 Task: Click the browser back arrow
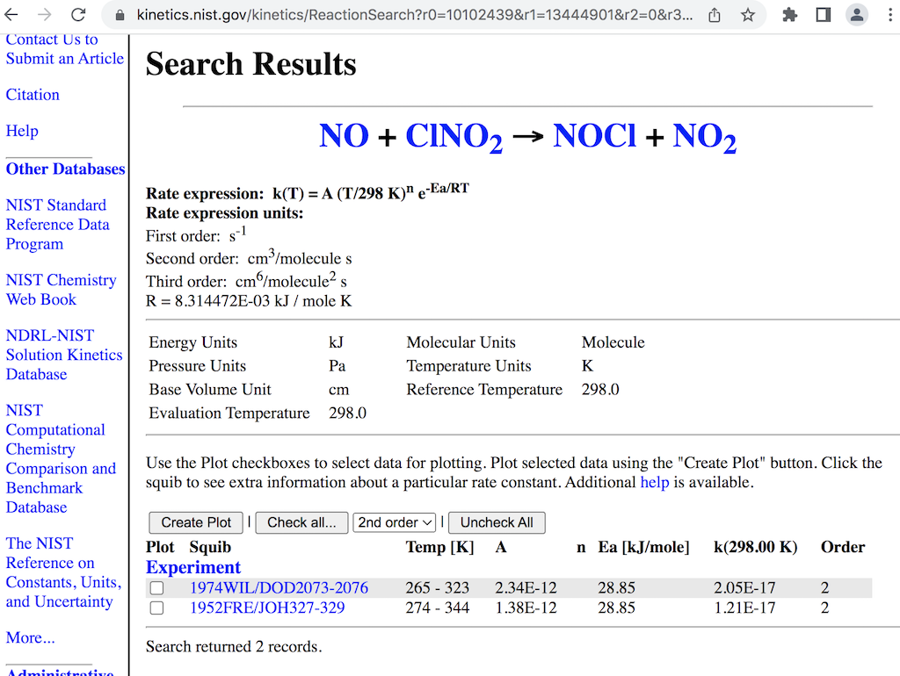(12, 15)
